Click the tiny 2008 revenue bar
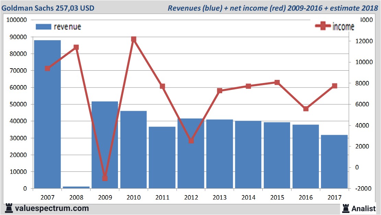381x215 pixels. click(76, 187)
